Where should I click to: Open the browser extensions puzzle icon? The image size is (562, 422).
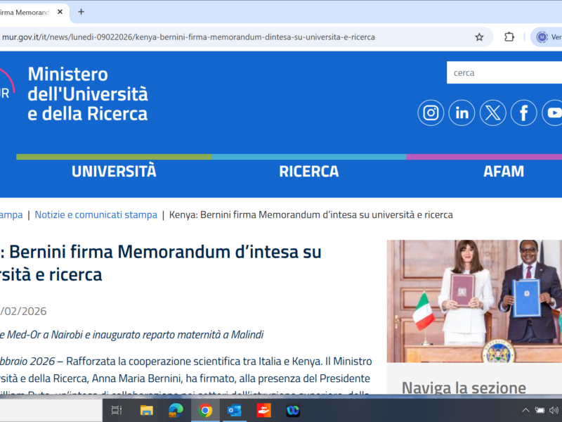coord(508,37)
